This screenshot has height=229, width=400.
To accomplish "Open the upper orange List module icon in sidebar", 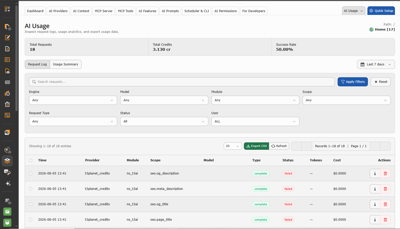I will point(7,60).
